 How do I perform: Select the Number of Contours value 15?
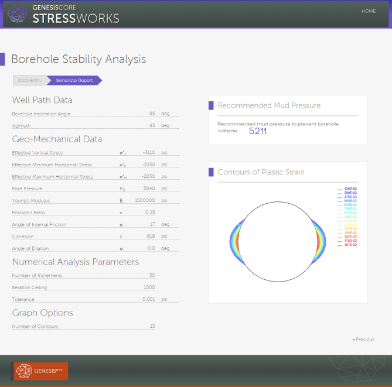tap(152, 326)
